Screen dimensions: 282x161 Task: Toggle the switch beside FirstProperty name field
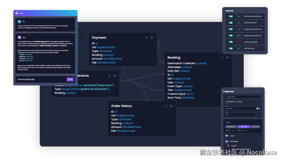[258, 109]
